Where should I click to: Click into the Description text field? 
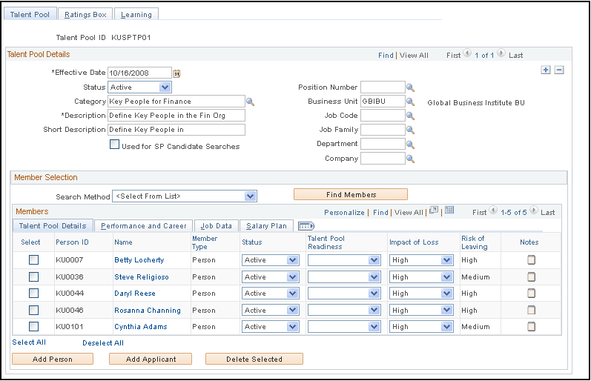pyautogui.click(x=176, y=116)
